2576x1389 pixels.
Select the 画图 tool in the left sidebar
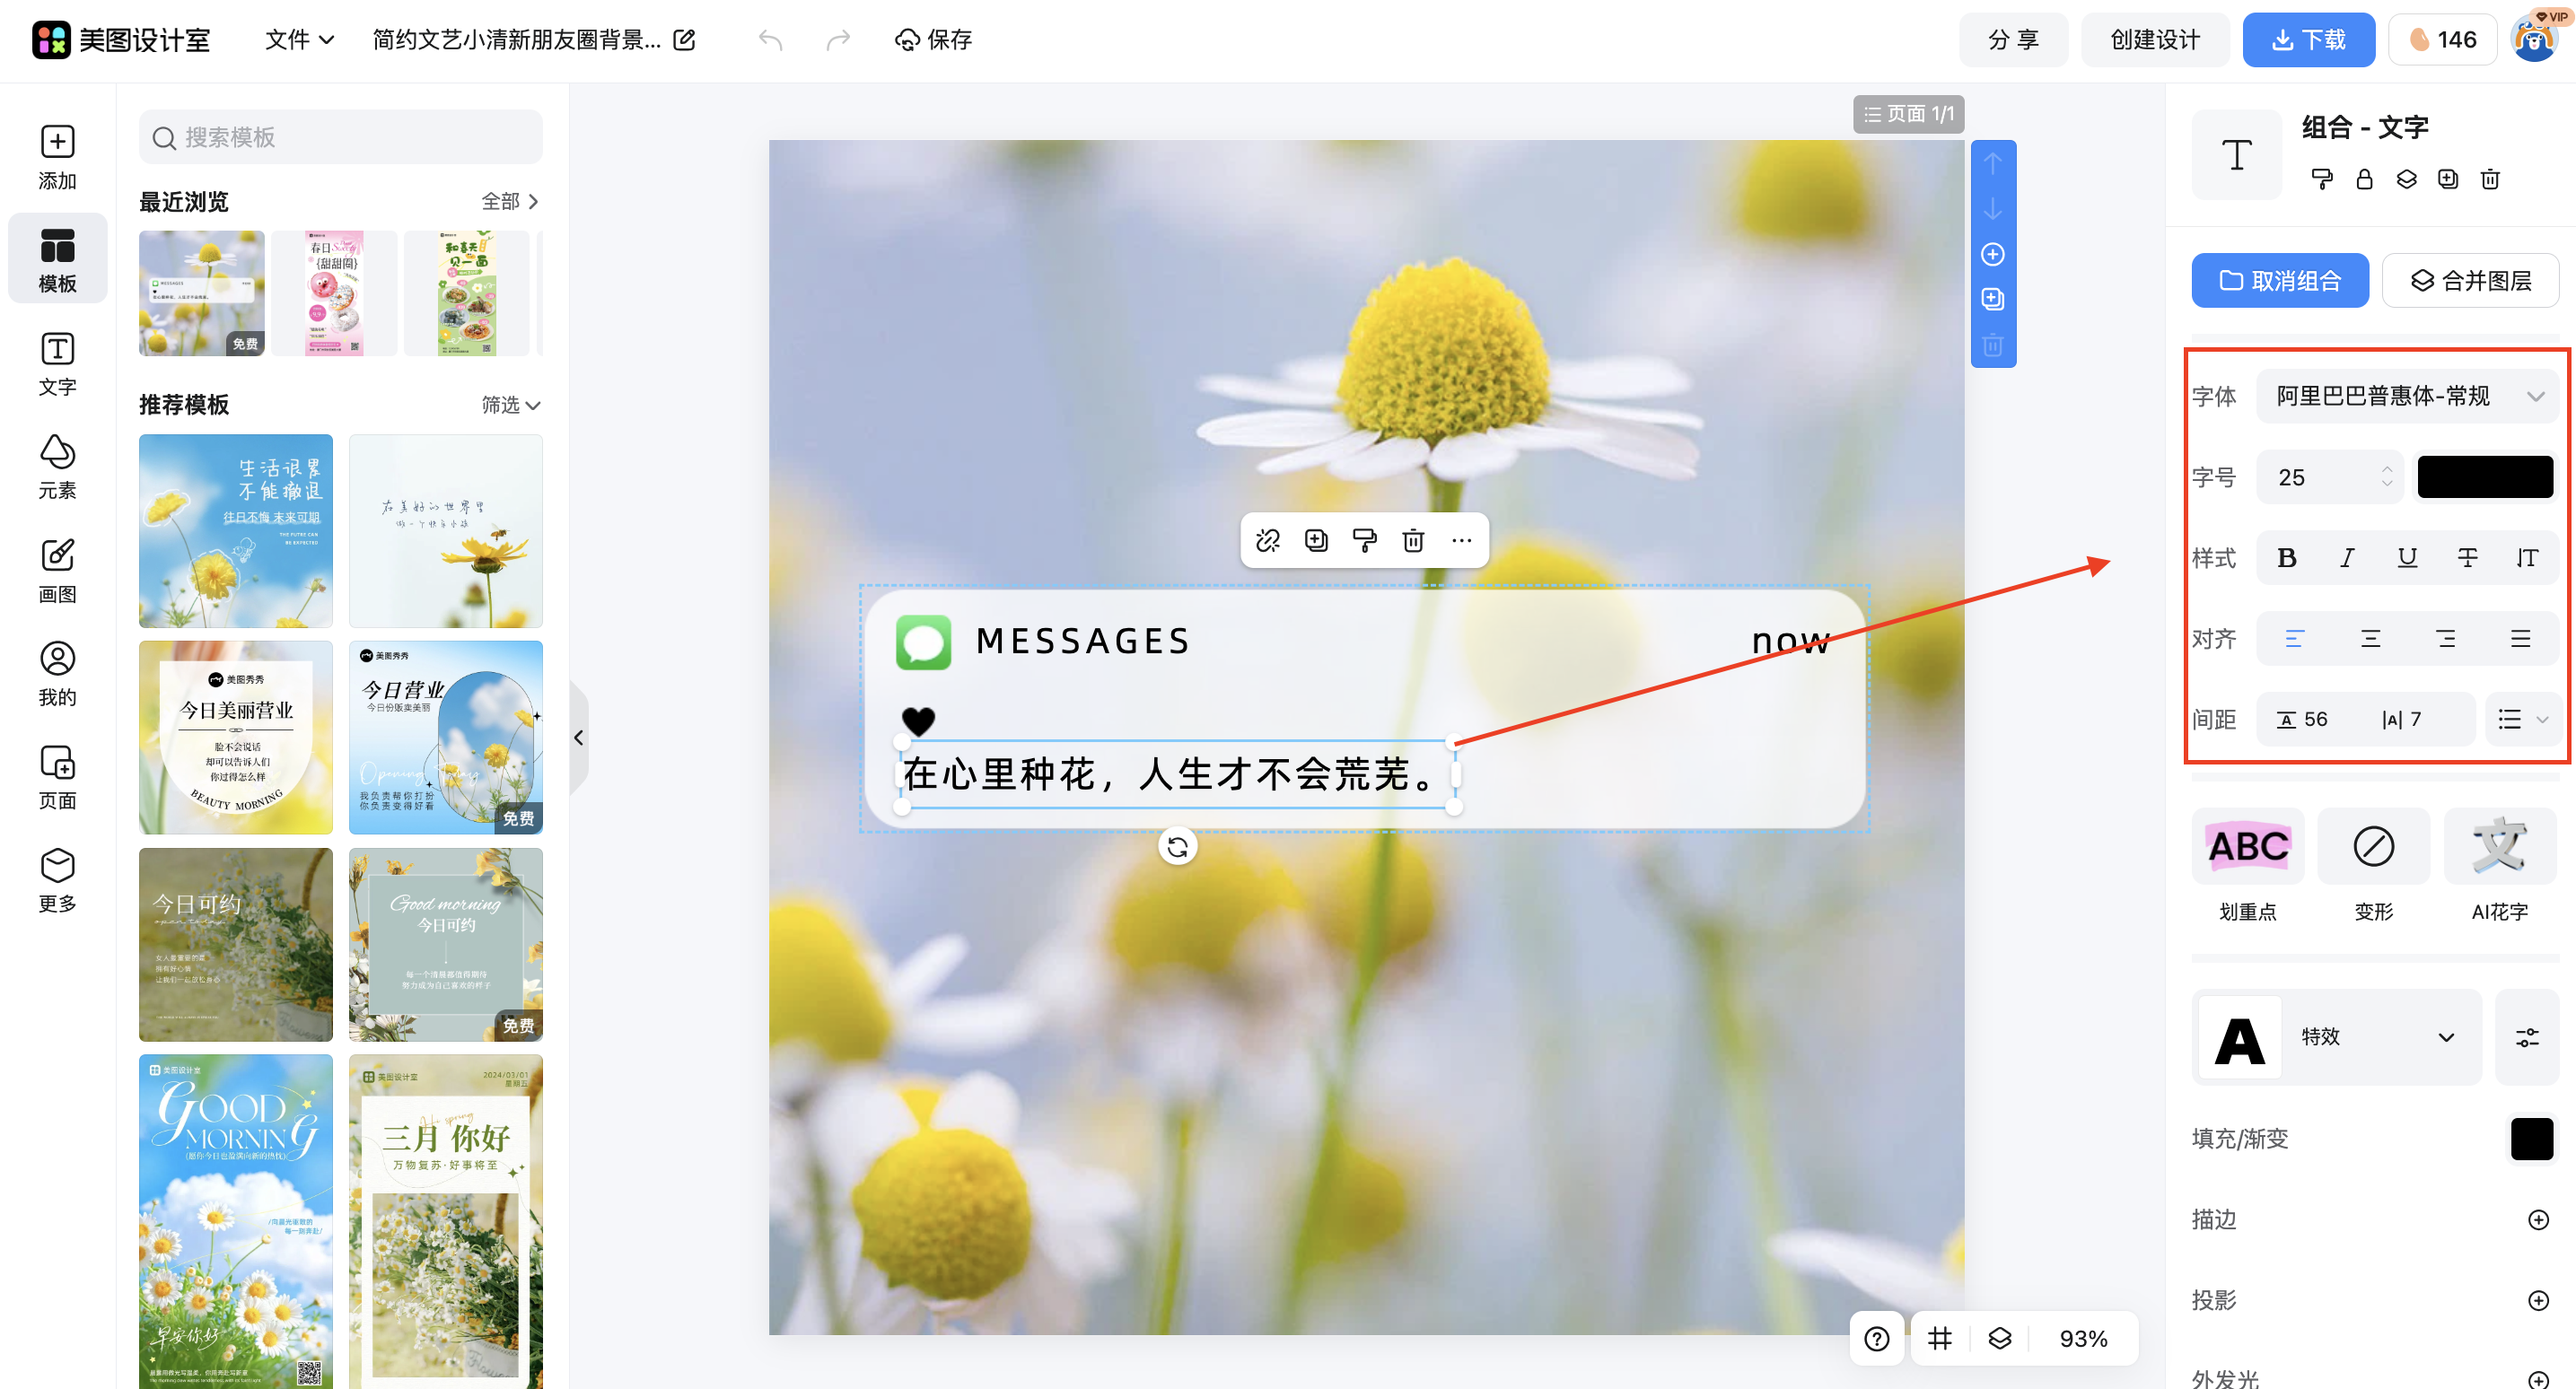click(x=57, y=570)
